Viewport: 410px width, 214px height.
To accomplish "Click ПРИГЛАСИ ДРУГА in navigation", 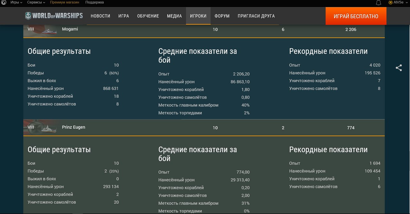I will click(x=256, y=16).
